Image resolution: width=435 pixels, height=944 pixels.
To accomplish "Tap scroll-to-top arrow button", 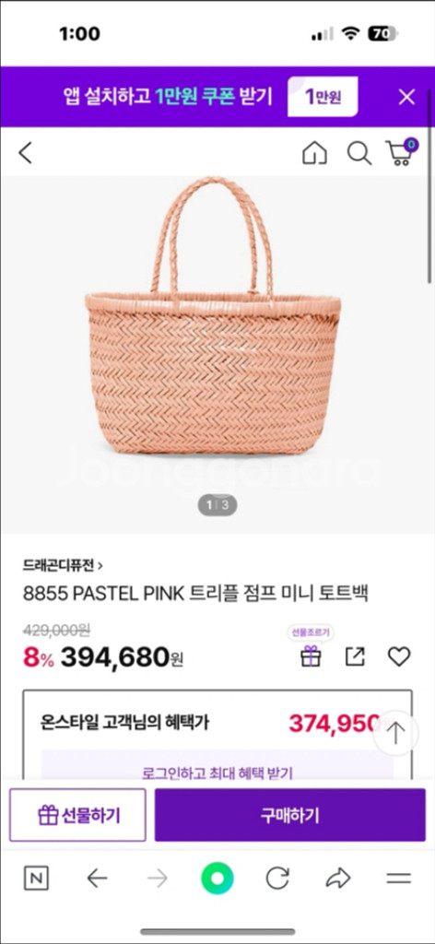I will point(395,733).
